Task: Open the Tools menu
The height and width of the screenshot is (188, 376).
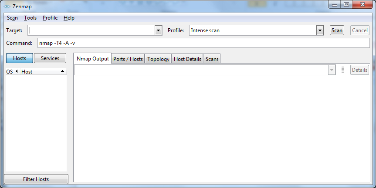Action: click(x=30, y=18)
